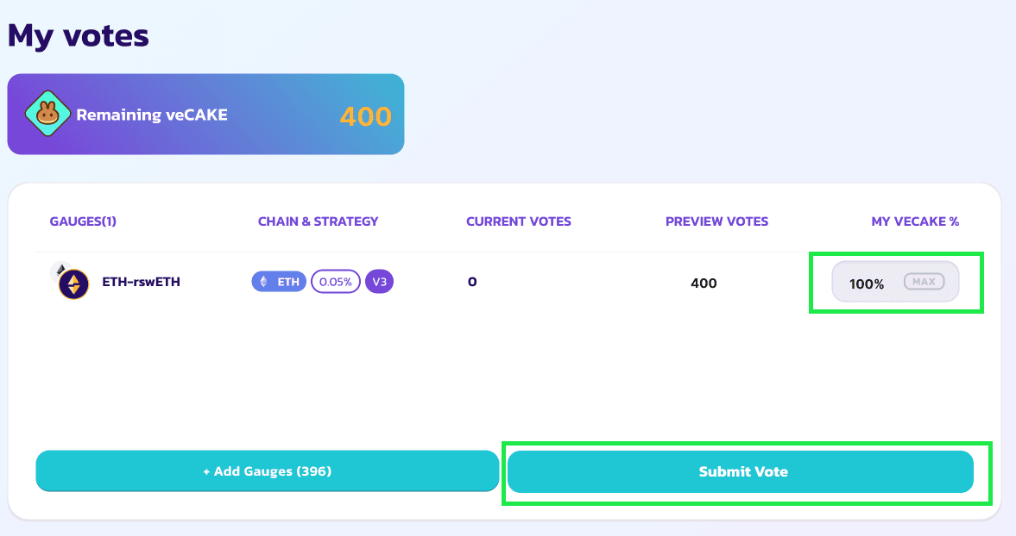The height and width of the screenshot is (536, 1016).
Task: Open the Add Gauges (396) list
Action: coord(267,472)
